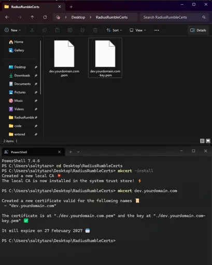Expand the chevron before Desktop breadcrumb
This screenshot has width=212, height=265.
tap(66, 17)
